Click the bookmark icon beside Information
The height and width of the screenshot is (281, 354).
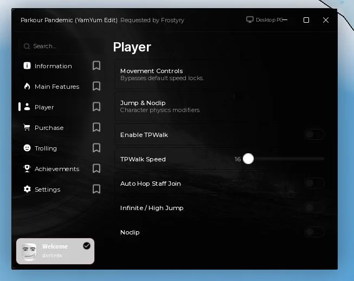(x=96, y=66)
